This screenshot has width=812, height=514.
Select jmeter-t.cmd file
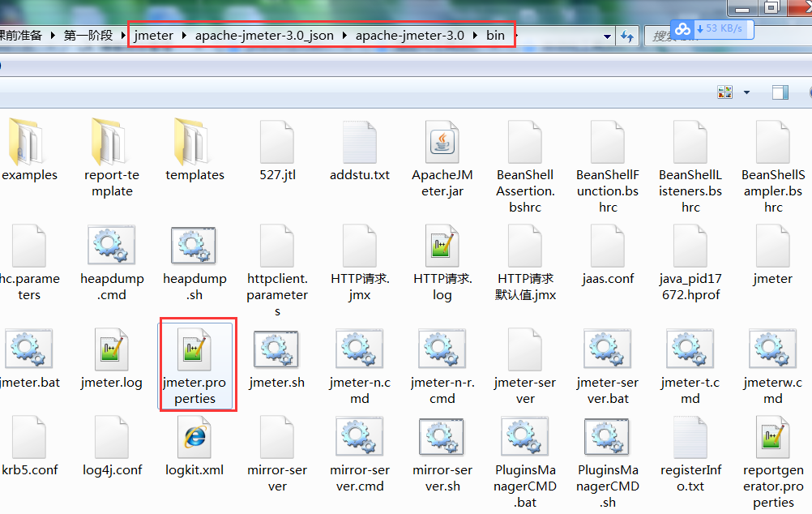tap(690, 366)
